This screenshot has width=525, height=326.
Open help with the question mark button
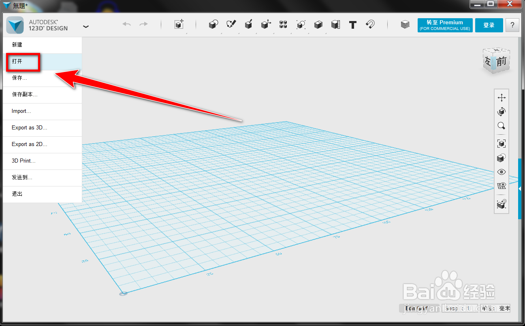pos(512,25)
